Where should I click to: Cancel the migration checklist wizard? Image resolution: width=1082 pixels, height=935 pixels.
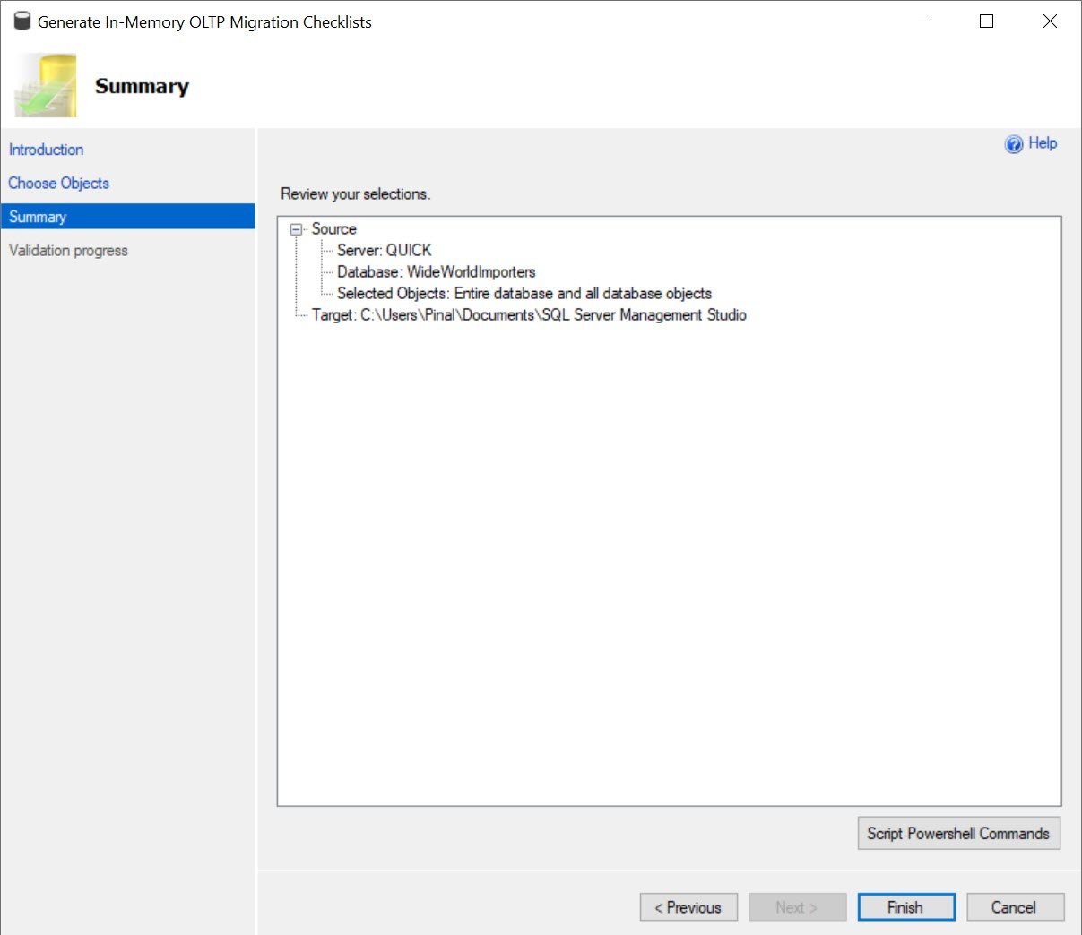coord(1016,907)
